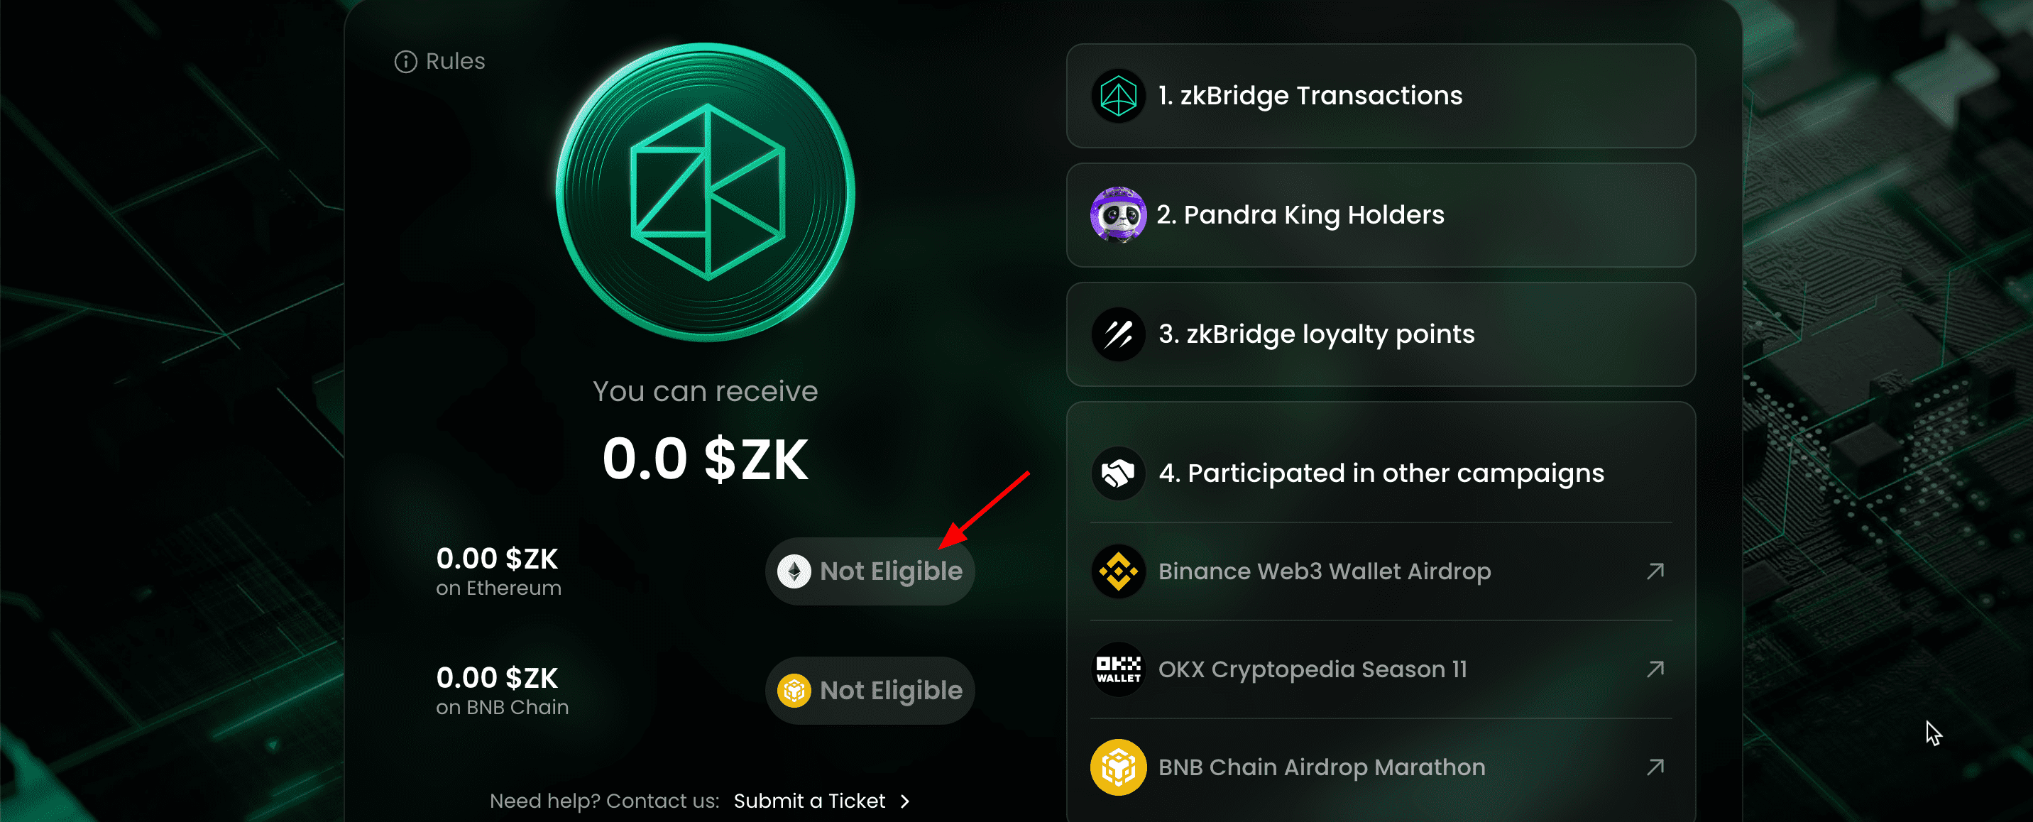
Task: Open BNB Chain Airdrop Marathon external arrow
Action: tap(1656, 767)
